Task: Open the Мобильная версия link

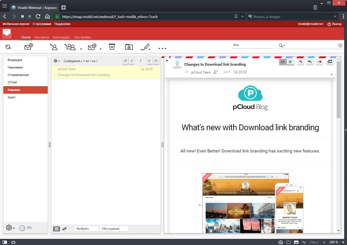Action: 16,24
